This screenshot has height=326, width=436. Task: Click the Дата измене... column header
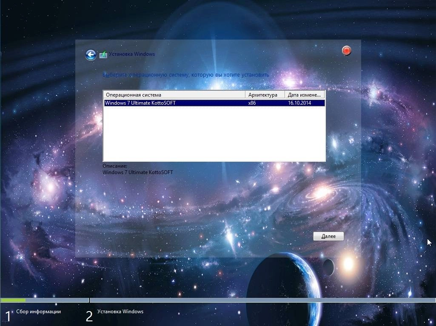click(305, 95)
